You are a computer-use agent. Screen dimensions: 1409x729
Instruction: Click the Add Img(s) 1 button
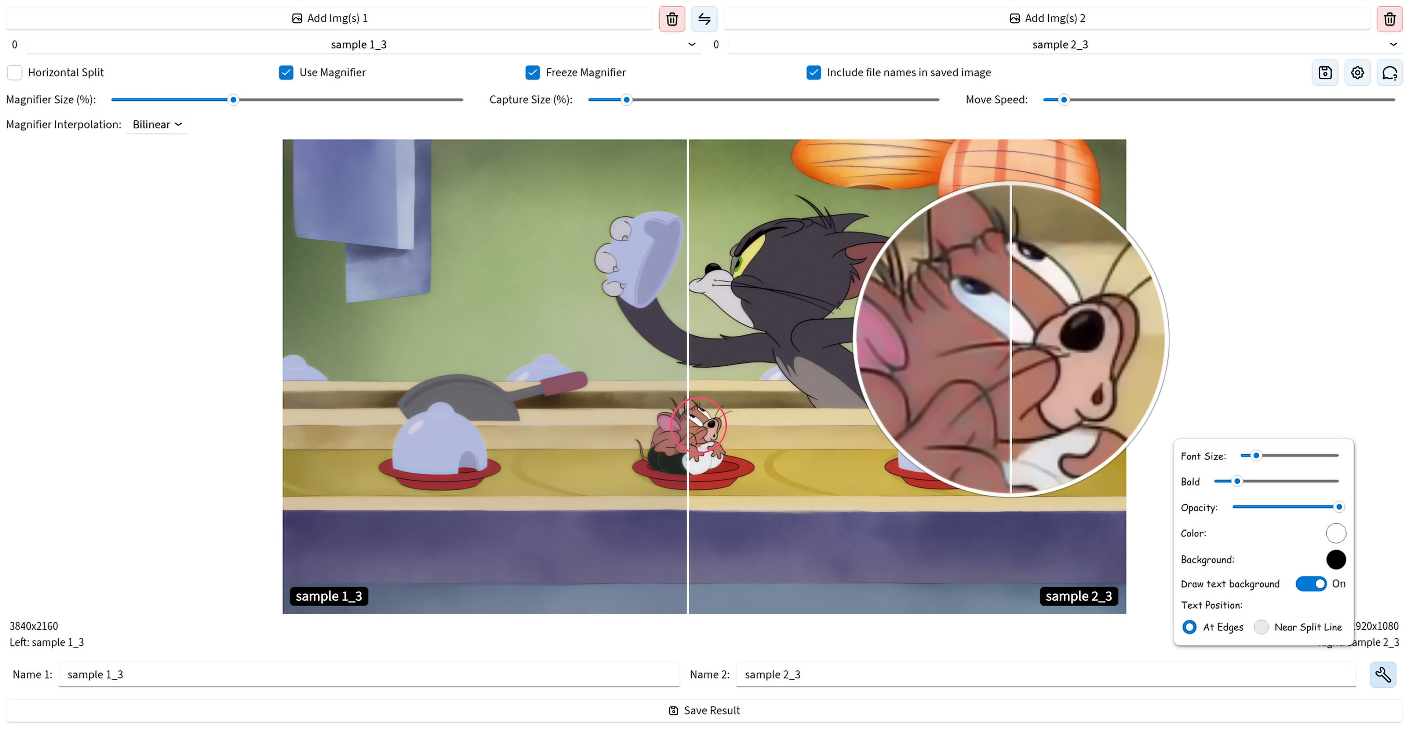(x=329, y=18)
